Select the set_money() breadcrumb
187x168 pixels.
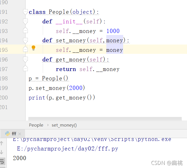tap(64, 125)
